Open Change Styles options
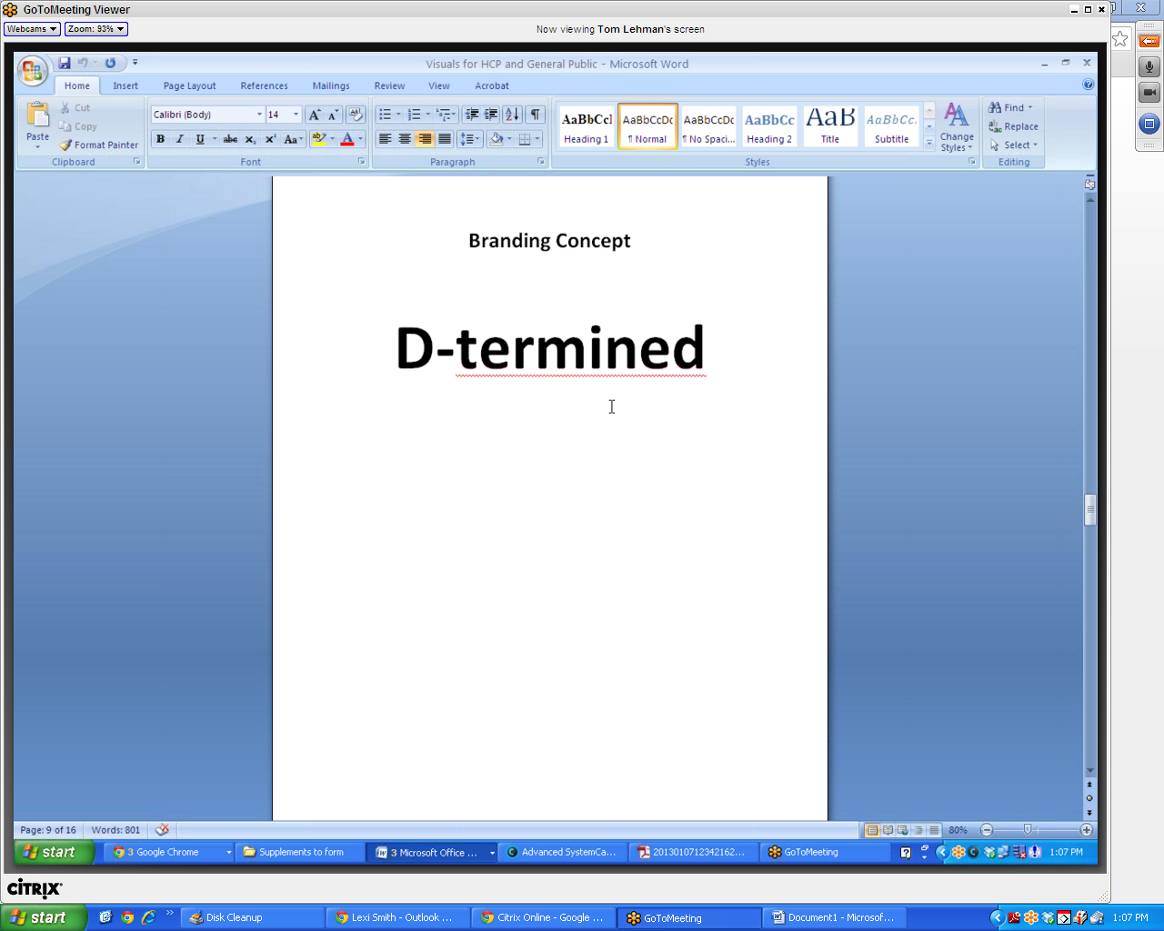Screen dimensions: 1164x931 957,127
